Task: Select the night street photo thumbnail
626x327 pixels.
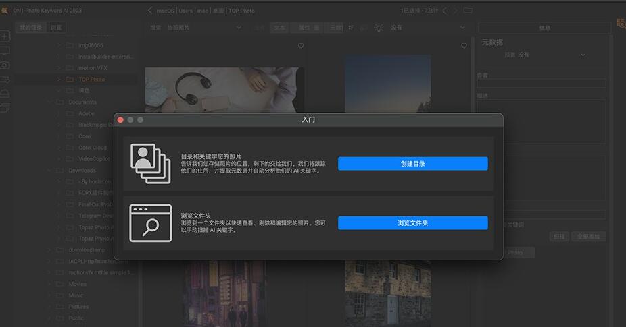Action: coord(224,293)
